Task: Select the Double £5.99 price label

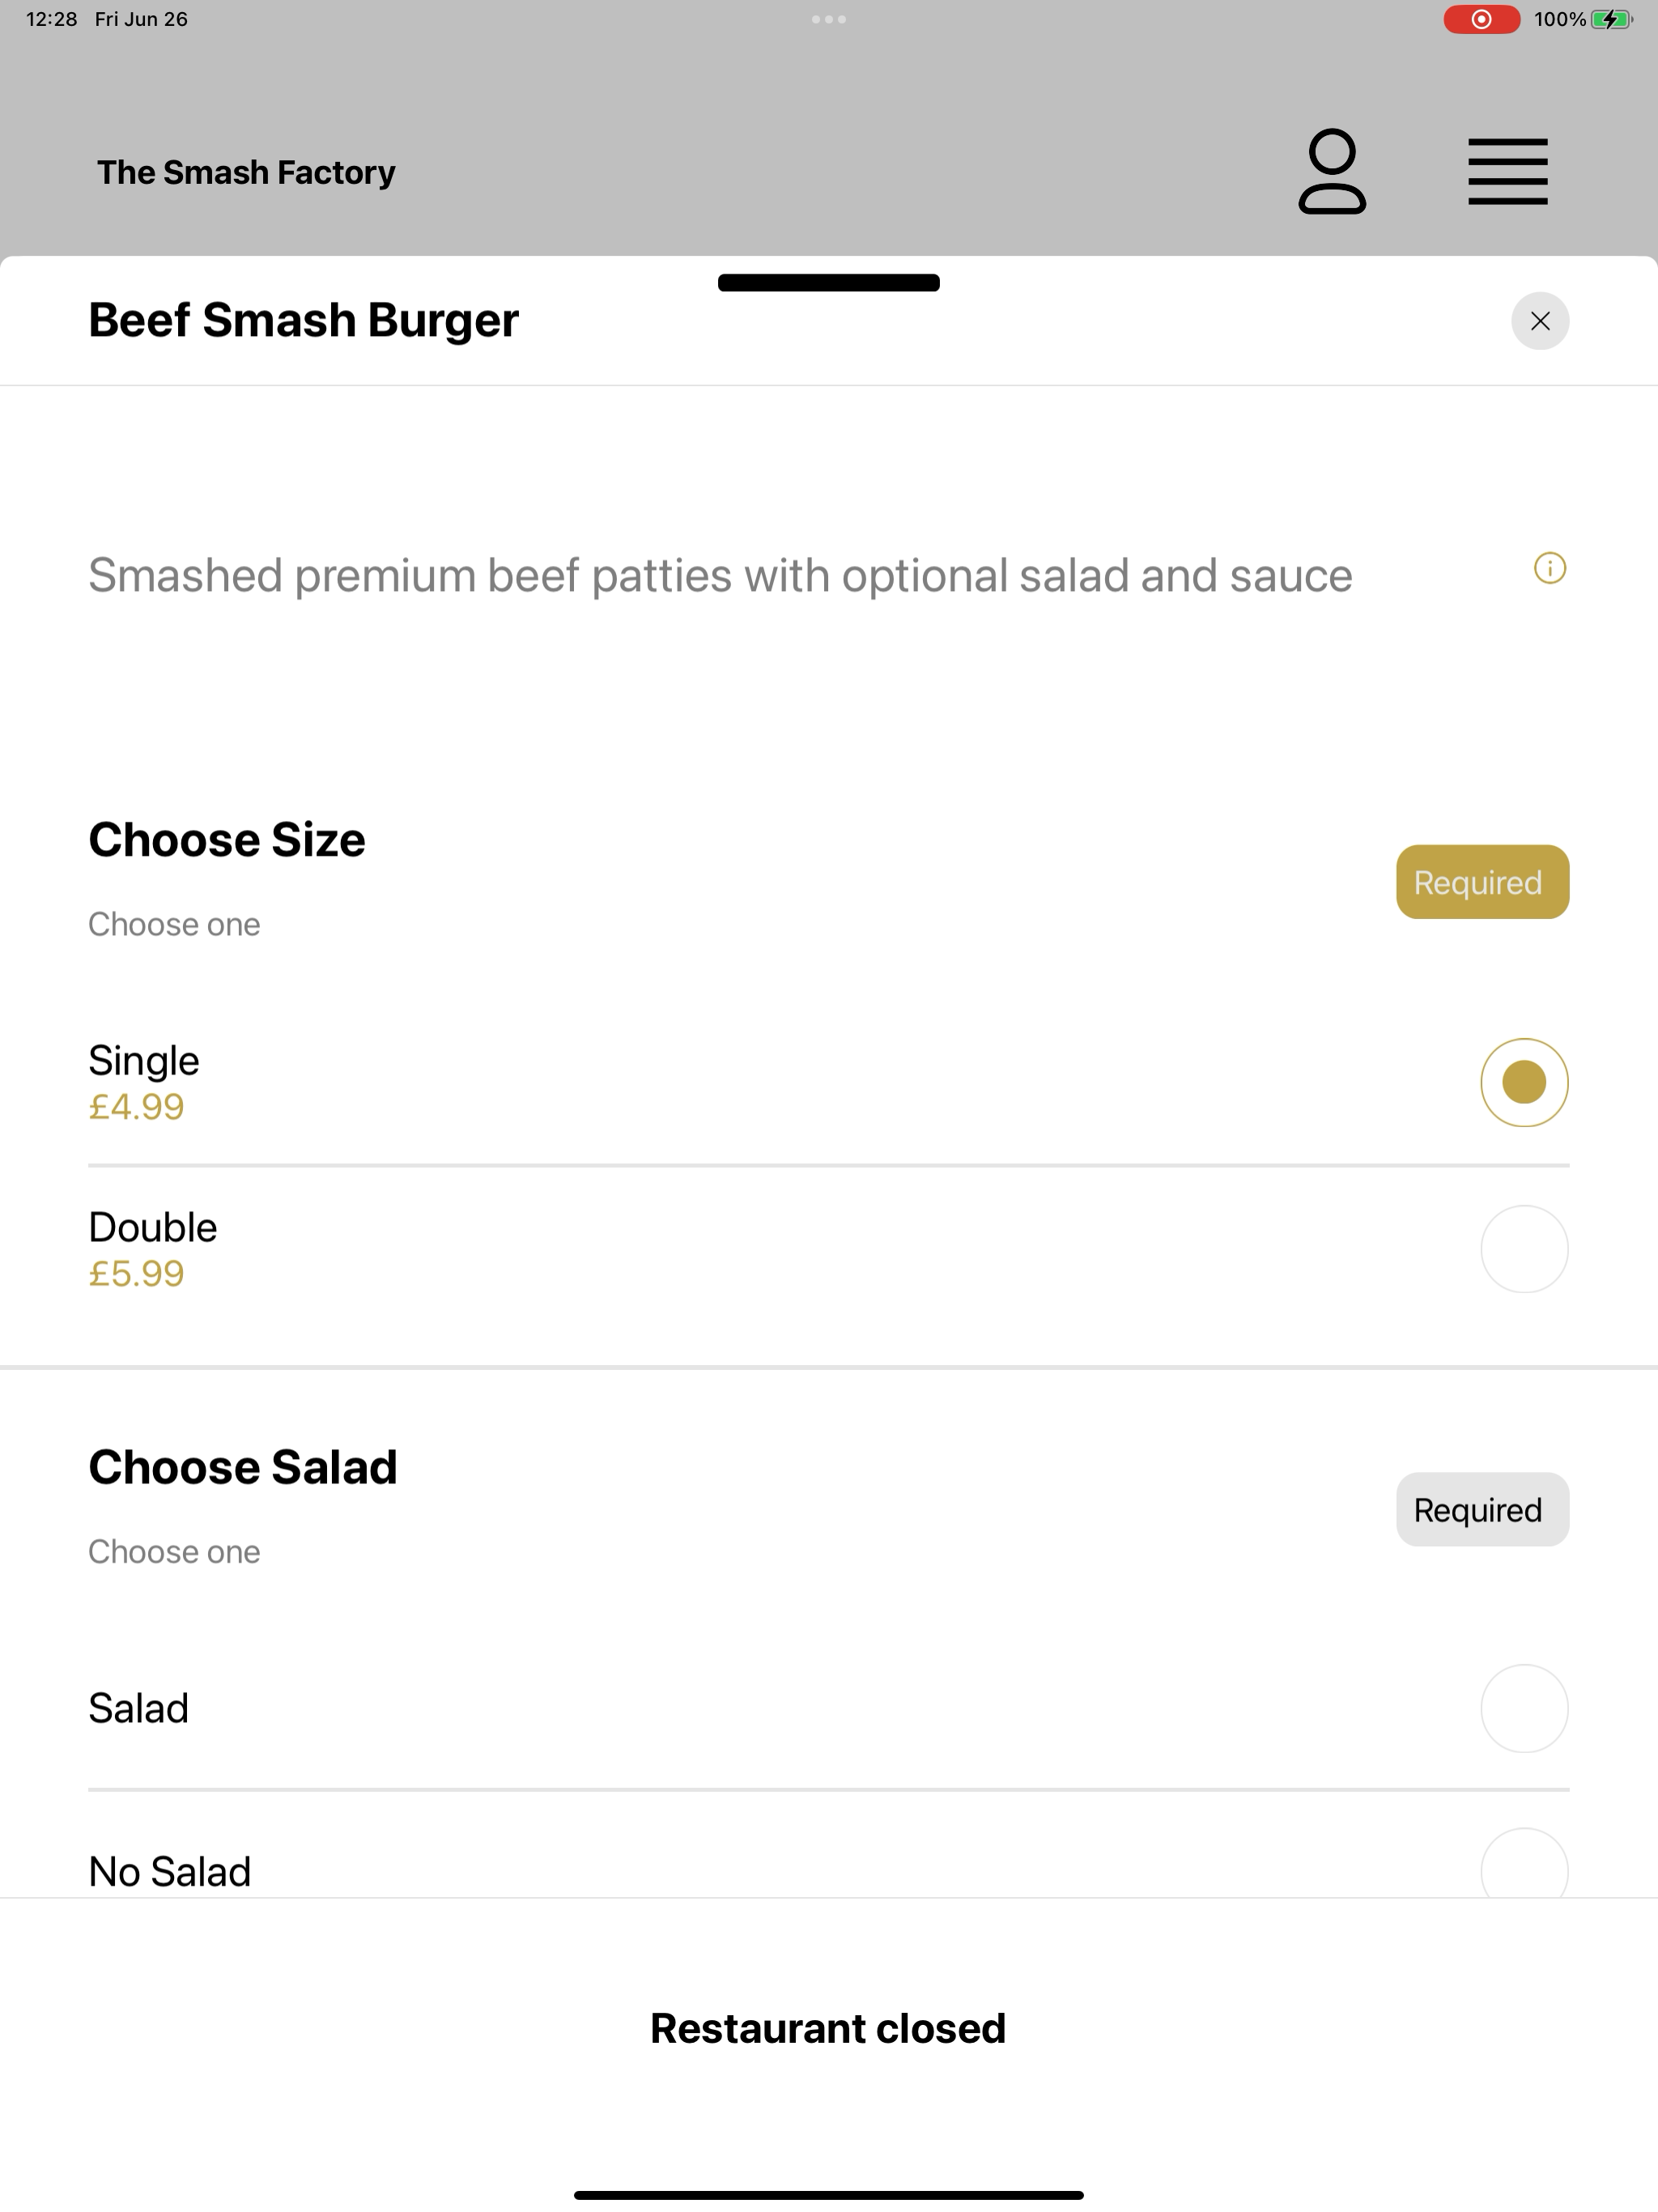Action: [136, 1274]
